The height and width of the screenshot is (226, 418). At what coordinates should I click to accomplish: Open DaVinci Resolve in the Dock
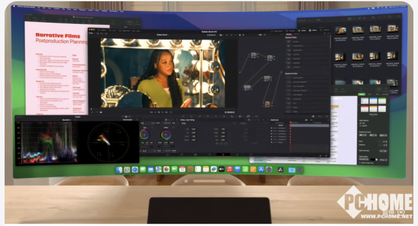pos(280,170)
